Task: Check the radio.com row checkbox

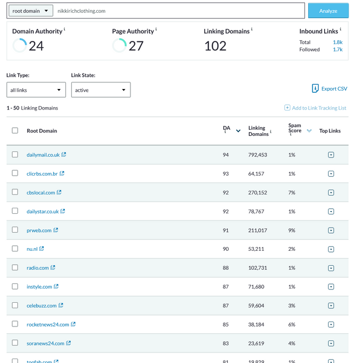Action: click(x=15, y=267)
